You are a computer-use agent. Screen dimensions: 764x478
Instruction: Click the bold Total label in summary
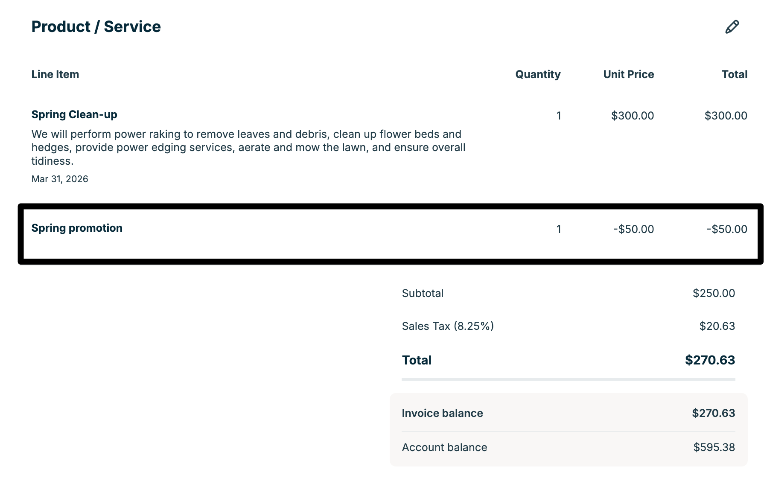pyautogui.click(x=417, y=360)
